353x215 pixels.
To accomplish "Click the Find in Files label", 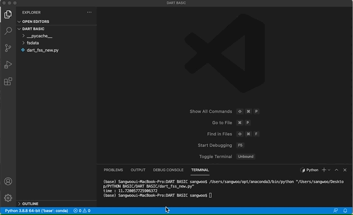I will pos(220,134).
